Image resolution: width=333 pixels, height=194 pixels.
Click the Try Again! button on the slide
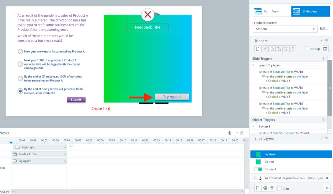172,96
